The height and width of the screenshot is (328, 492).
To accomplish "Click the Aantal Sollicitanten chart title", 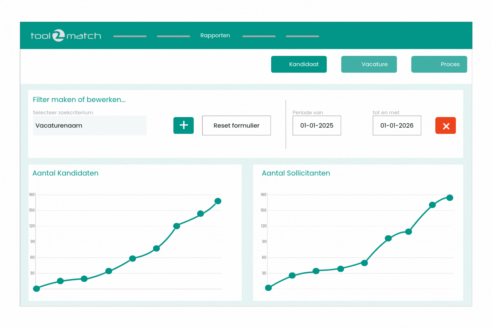I will (x=296, y=173).
